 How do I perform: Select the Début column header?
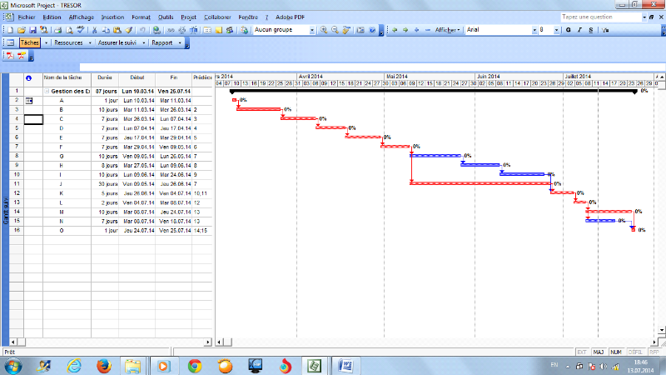click(x=137, y=79)
